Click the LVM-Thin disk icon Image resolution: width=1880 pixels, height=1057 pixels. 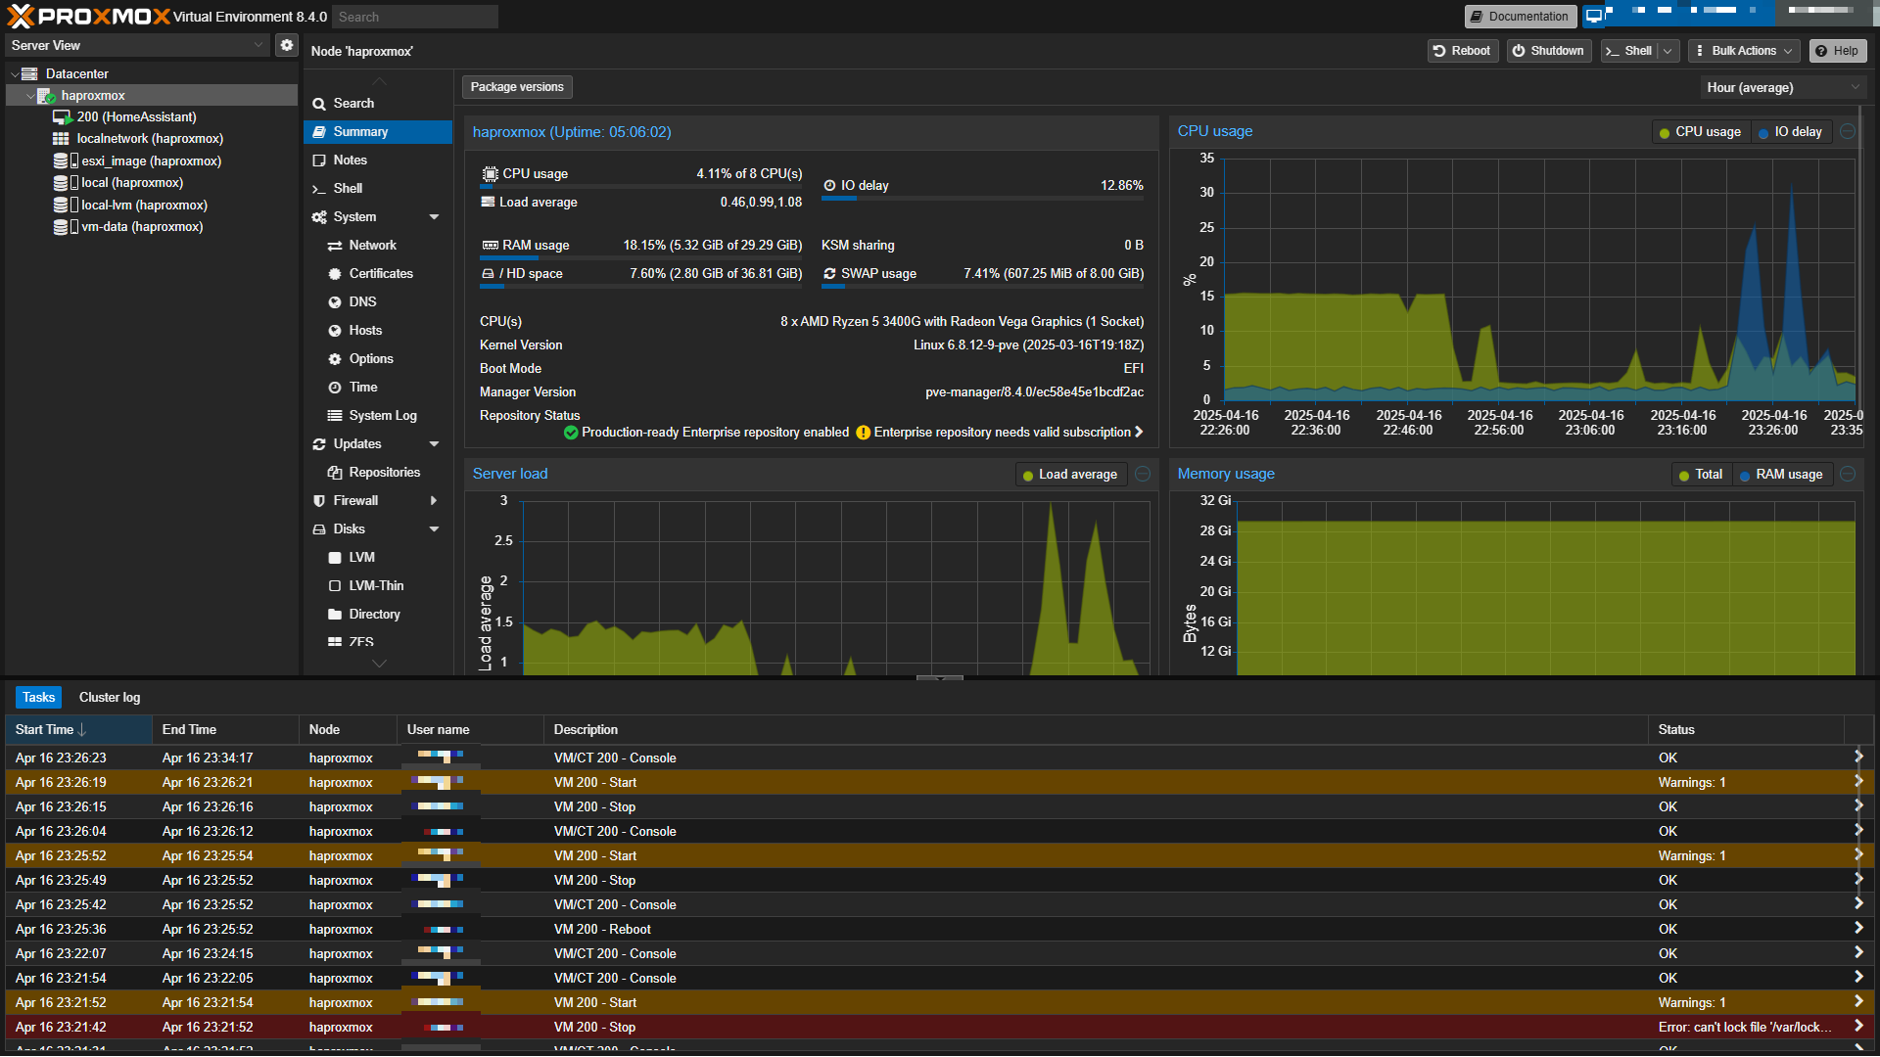point(335,586)
